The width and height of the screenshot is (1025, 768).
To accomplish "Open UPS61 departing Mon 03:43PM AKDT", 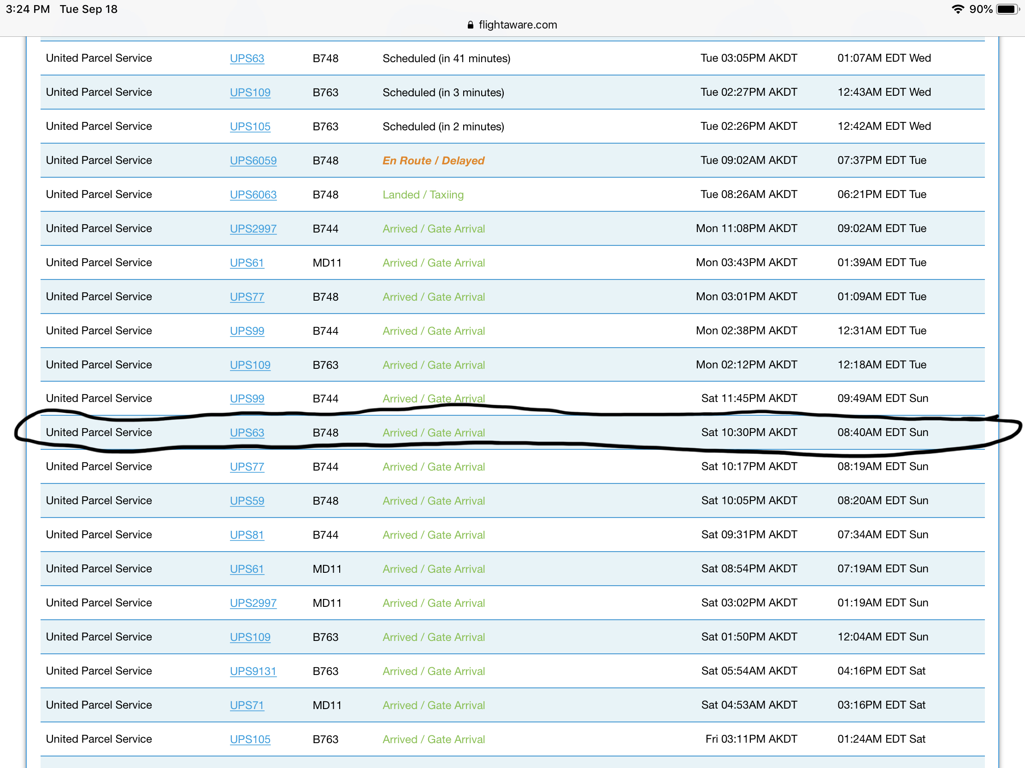I will [247, 263].
